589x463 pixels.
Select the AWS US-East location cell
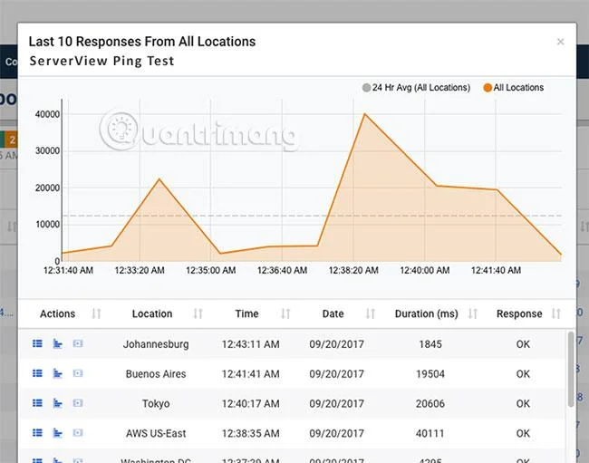tap(156, 433)
